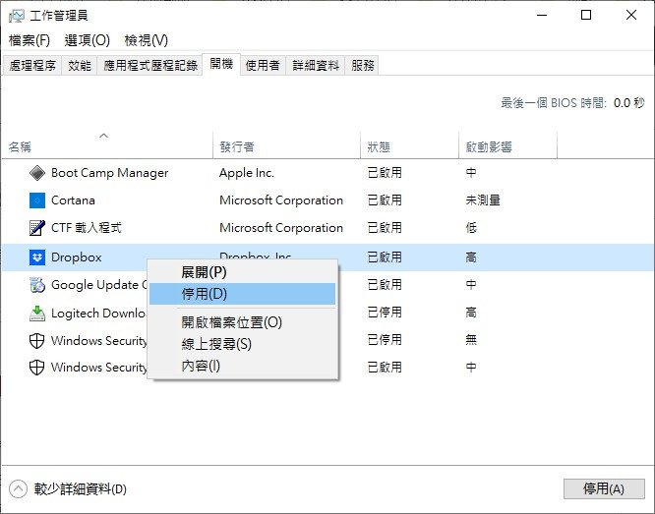655x514 pixels.
Task: Open the 檔案(F) menu
Action: [30, 40]
